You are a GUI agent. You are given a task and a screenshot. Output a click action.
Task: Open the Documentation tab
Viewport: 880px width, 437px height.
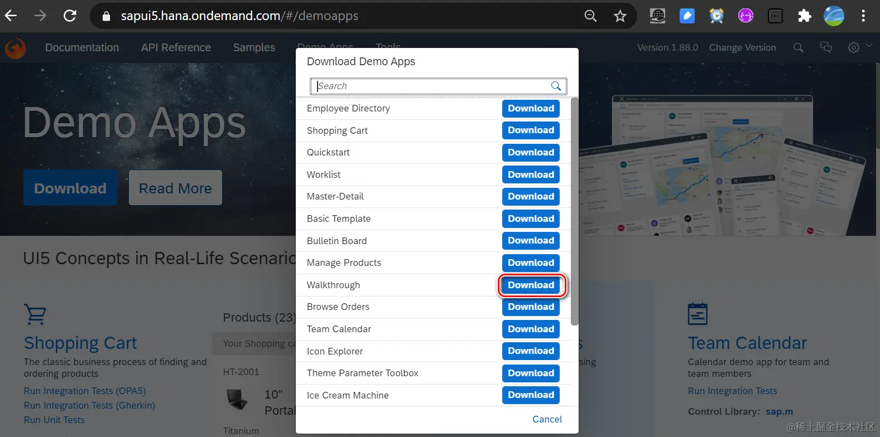click(x=82, y=48)
